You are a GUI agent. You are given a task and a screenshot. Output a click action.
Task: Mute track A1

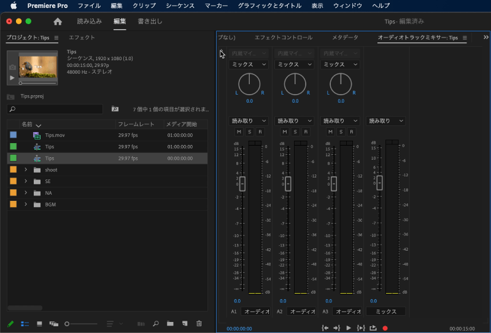coord(239,131)
